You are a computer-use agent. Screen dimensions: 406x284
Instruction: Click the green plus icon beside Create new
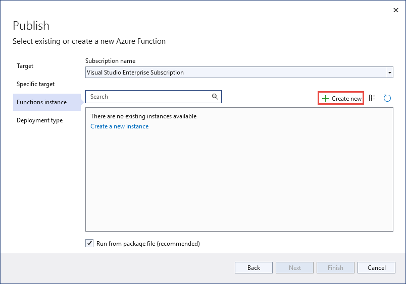[x=325, y=98]
